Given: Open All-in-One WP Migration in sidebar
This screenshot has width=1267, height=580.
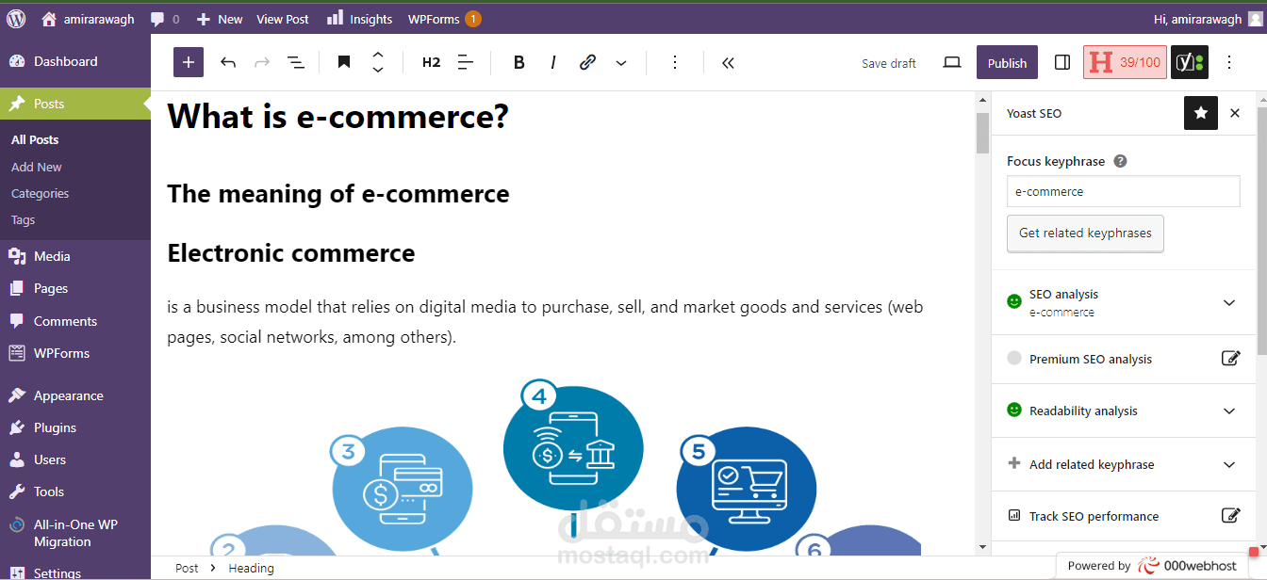Looking at the screenshot, I should 75,533.
